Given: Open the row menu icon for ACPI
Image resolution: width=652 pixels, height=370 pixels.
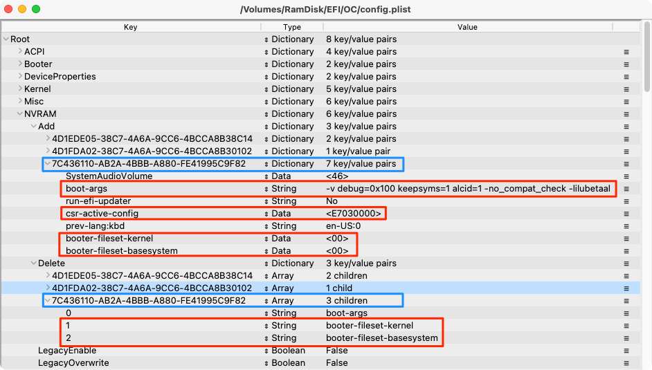Looking at the screenshot, I should pos(626,52).
